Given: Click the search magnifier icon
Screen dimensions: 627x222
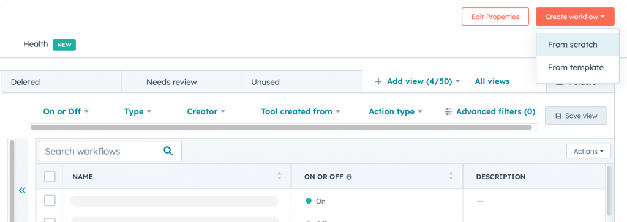Looking at the screenshot, I should click(168, 151).
